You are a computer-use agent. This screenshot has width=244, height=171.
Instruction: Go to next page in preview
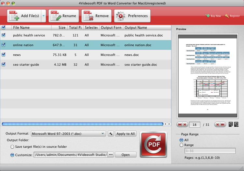point(217,124)
